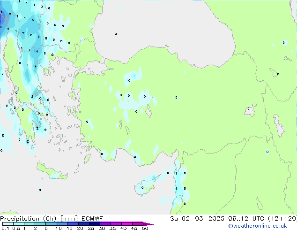Click the '06..12 UTC' time range
Screen dimensions: 297x230
246,219
